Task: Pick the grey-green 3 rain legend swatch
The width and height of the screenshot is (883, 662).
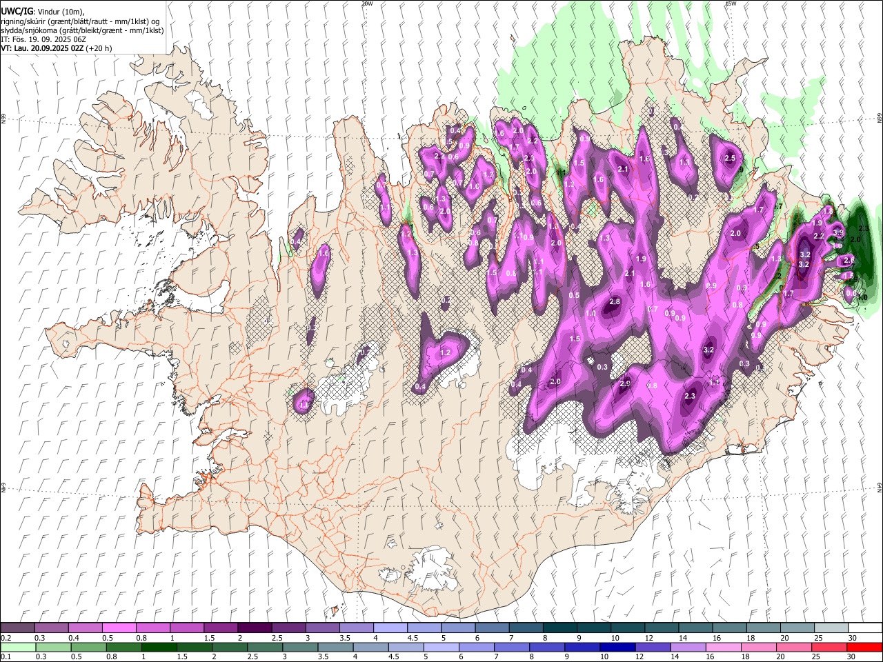Action: (300, 647)
